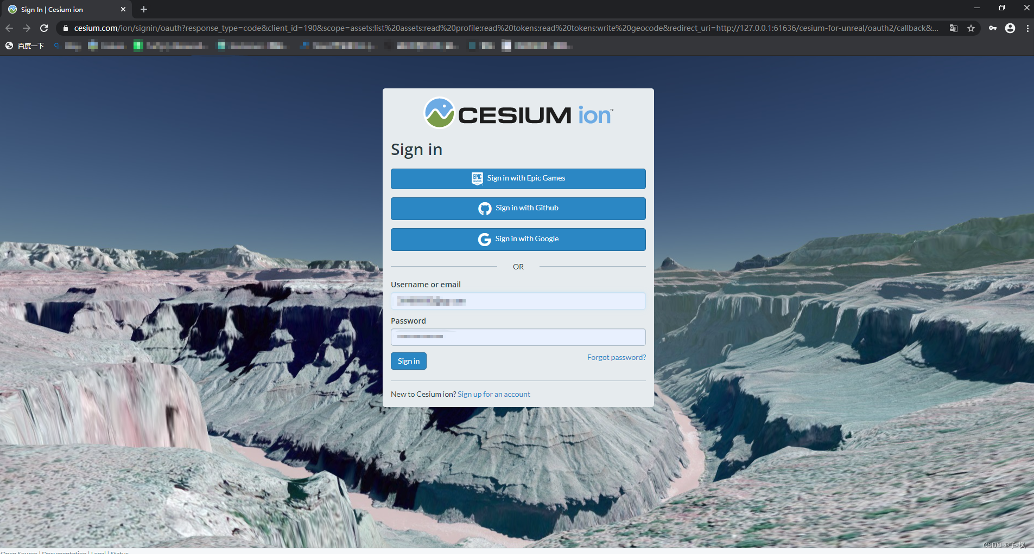
Task: Select the Sign In | Cesium ion tab
Action: tap(67, 9)
